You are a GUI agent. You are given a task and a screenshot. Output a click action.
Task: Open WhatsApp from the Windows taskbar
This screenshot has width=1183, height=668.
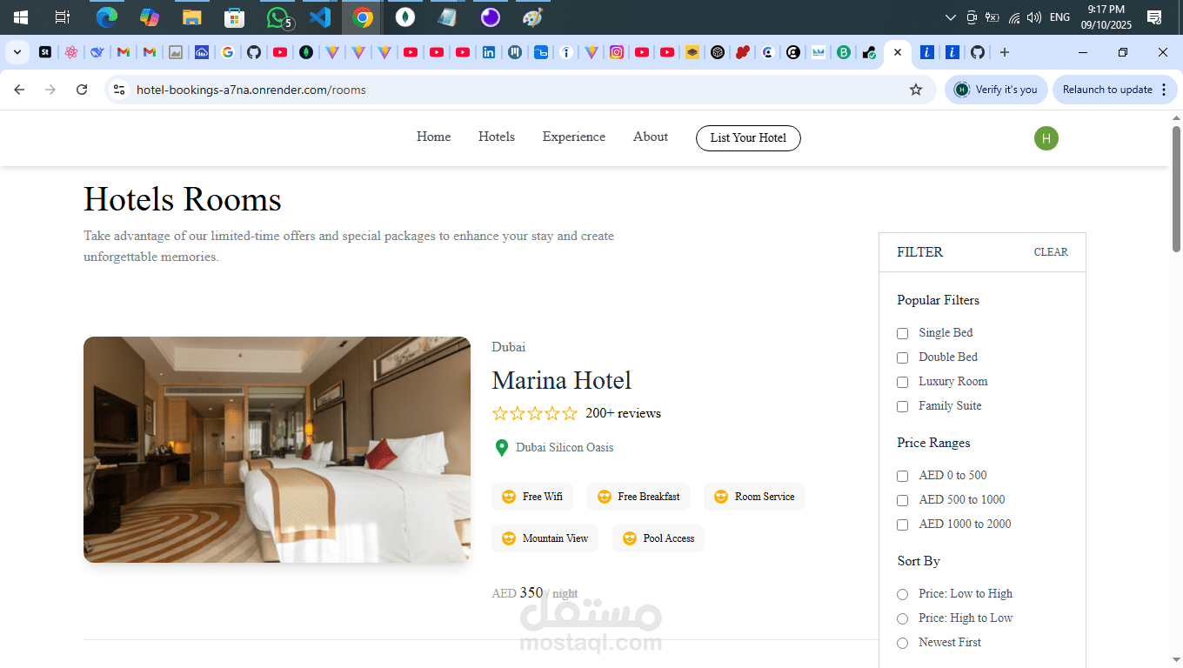(x=277, y=17)
